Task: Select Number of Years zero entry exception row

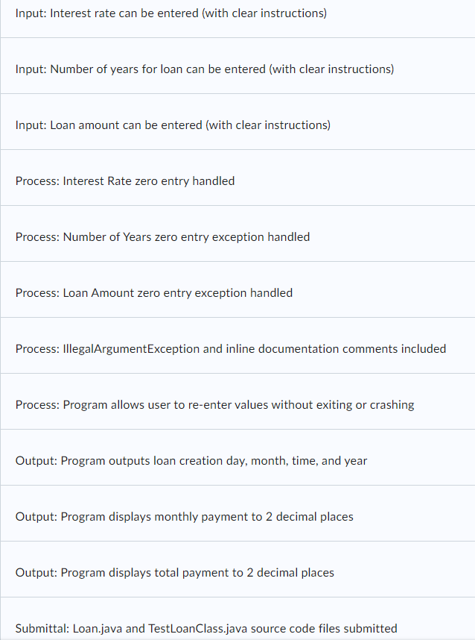Action: (x=238, y=233)
